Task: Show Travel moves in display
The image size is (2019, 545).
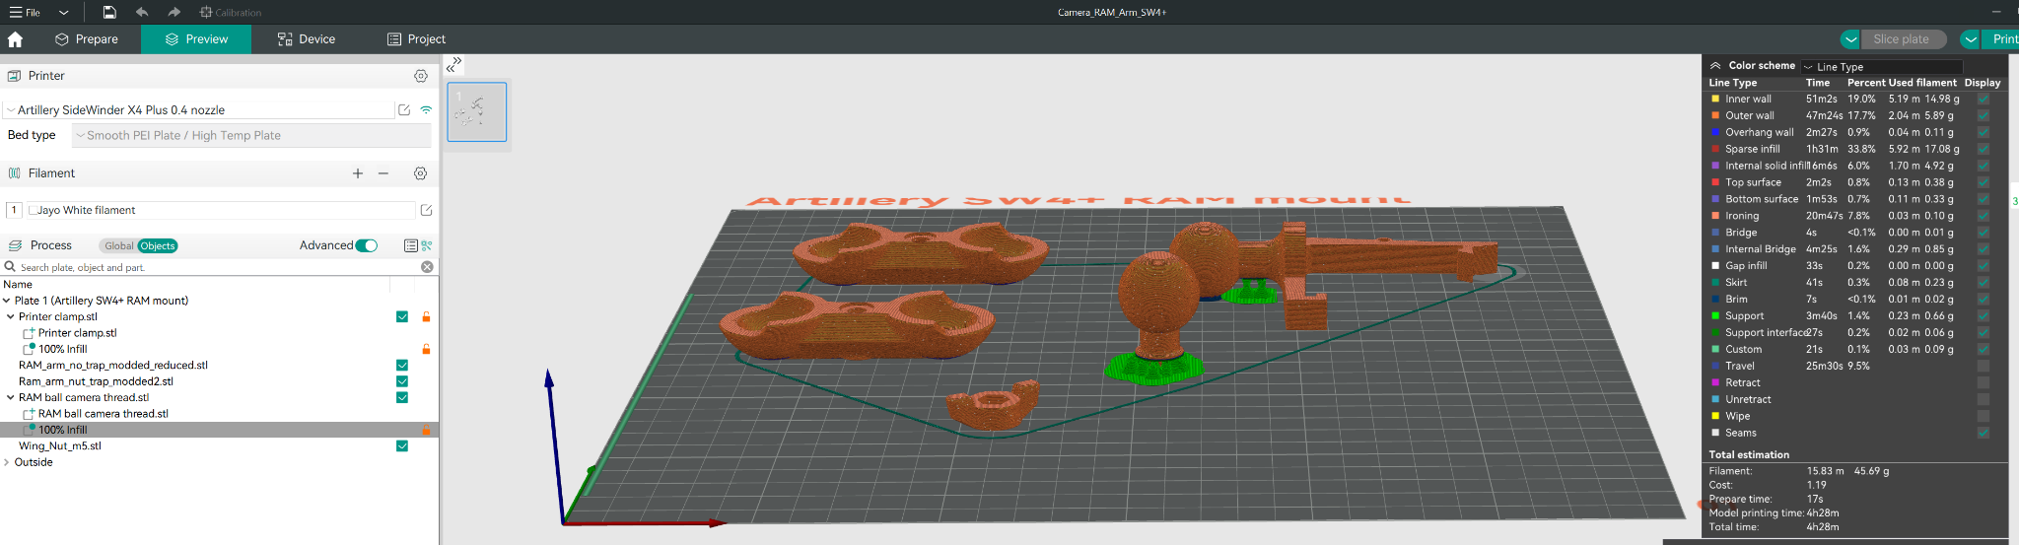Action: coord(1983,366)
